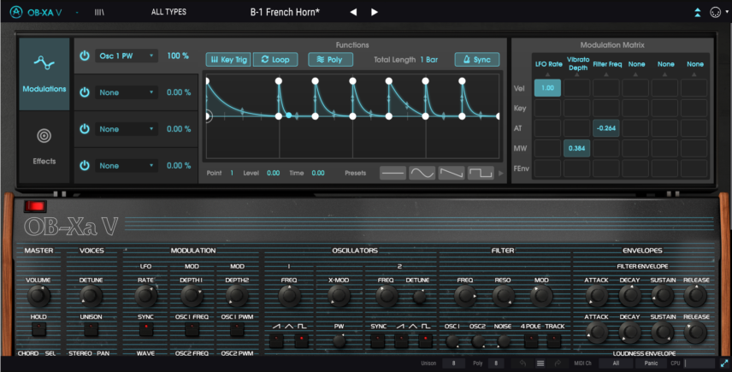
Task: Toggle power icon for third None modulation slot
Action: tap(85, 129)
